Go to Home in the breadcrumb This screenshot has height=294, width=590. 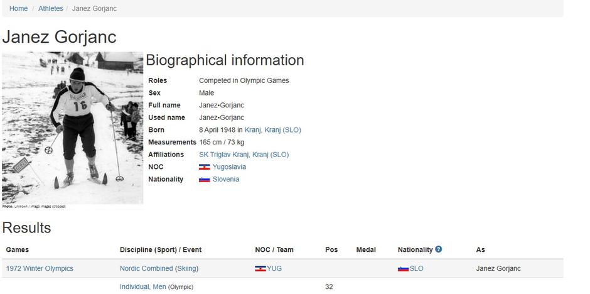18,8
